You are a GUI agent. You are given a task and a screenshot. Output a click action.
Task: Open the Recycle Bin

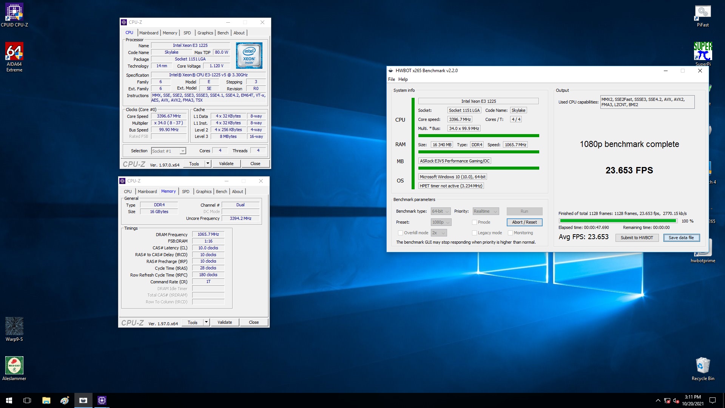click(x=703, y=369)
